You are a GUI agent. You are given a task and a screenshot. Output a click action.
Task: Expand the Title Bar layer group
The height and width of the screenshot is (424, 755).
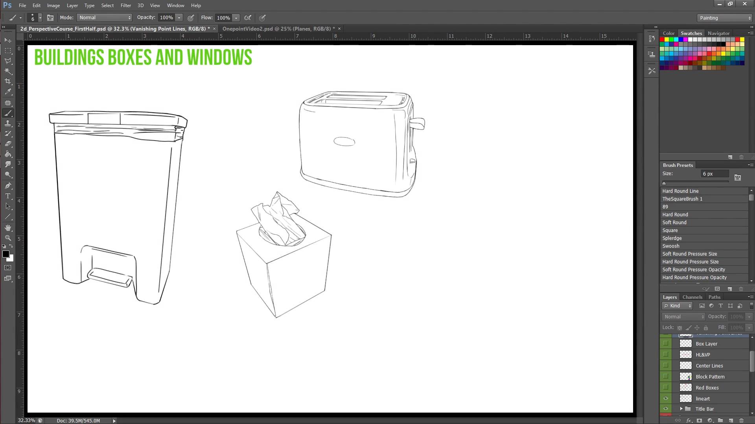click(x=681, y=409)
